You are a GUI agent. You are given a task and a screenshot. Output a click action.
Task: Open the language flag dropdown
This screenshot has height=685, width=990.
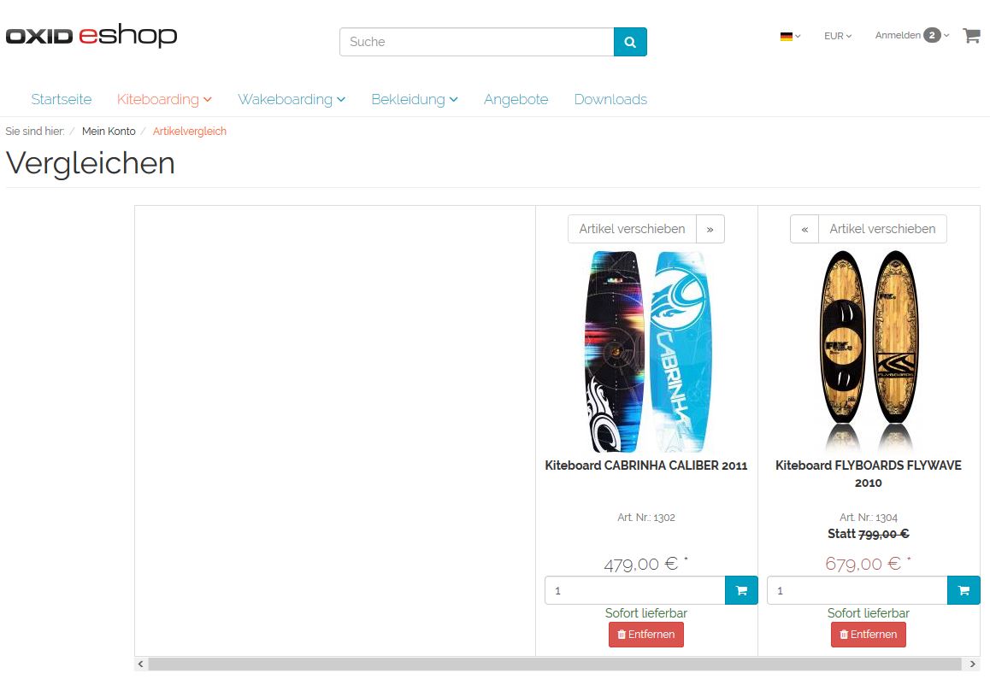point(790,36)
